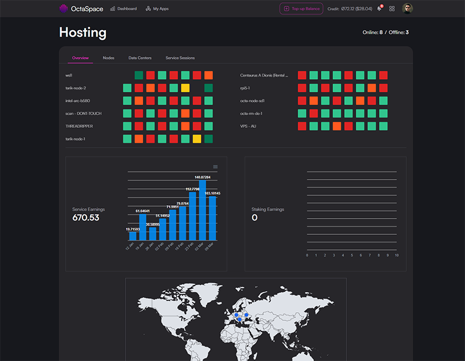Click the tarik-node-2 node label
This screenshot has width=465, height=361.
coord(76,88)
